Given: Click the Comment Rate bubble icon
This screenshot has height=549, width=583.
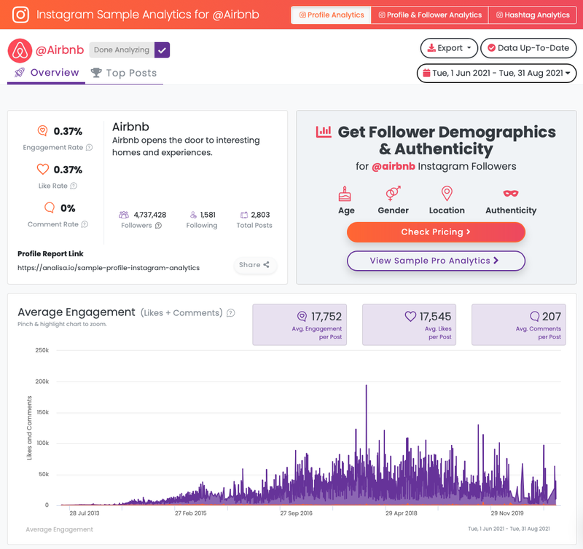Looking at the screenshot, I should [x=50, y=208].
